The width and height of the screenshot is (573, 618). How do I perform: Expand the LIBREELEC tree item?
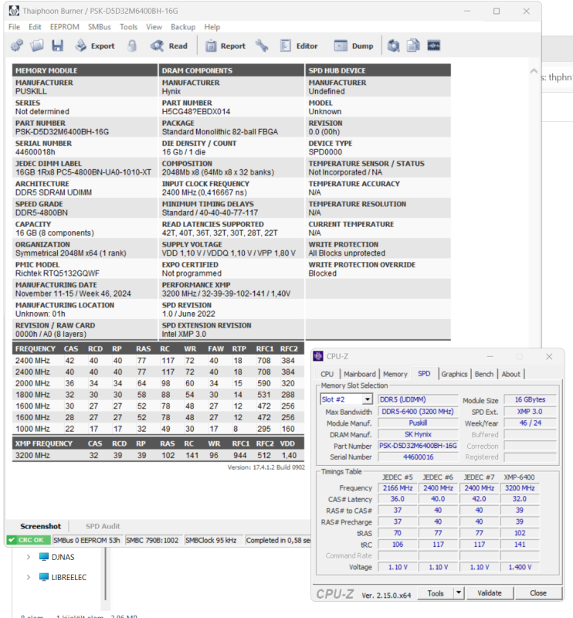[x=29, y=577]
